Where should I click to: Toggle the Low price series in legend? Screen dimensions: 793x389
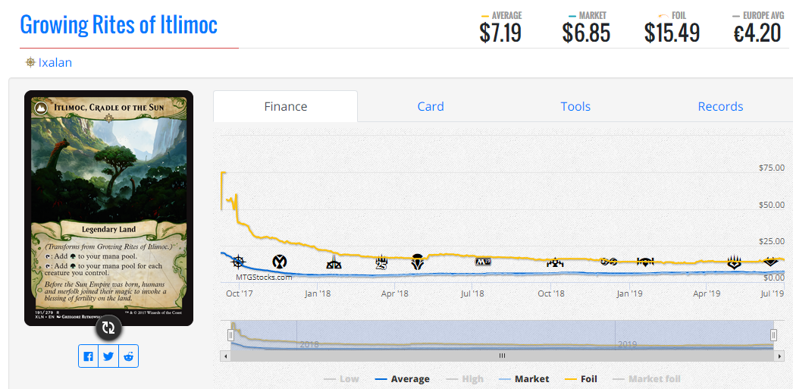[x=341, y=379]
